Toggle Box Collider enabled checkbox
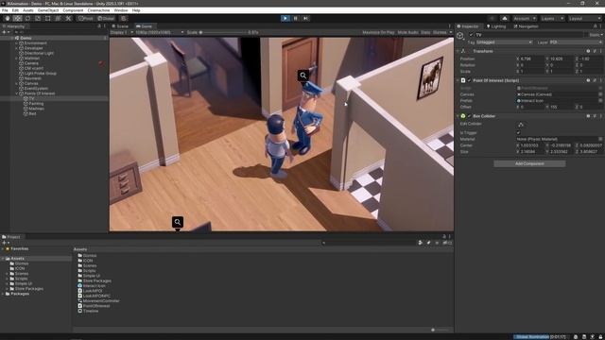605x340 pixels. pyautogui.click(x=469, y=116)
